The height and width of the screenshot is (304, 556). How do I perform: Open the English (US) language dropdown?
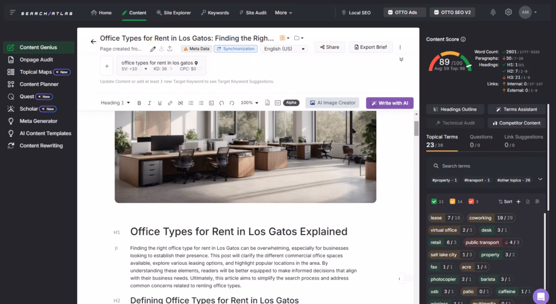tap(284, 49)
